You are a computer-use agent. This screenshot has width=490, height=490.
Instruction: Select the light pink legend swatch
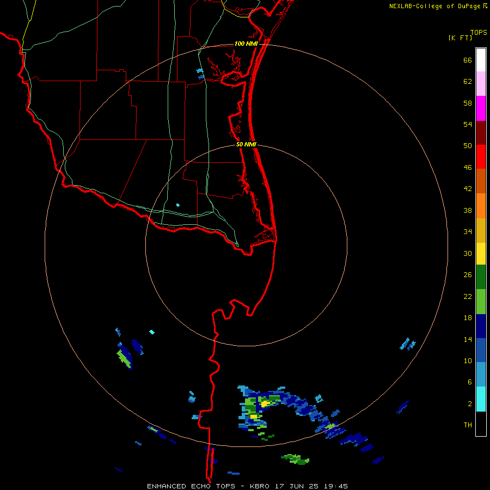click(x=481, y=84)
